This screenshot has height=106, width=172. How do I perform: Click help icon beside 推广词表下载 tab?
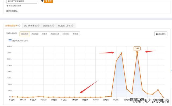38,26
